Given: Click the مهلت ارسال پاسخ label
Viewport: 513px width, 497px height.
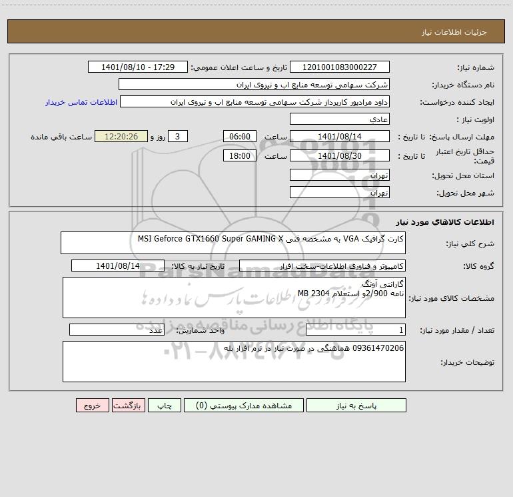Looking at the screenshot, I should point(462,137).
